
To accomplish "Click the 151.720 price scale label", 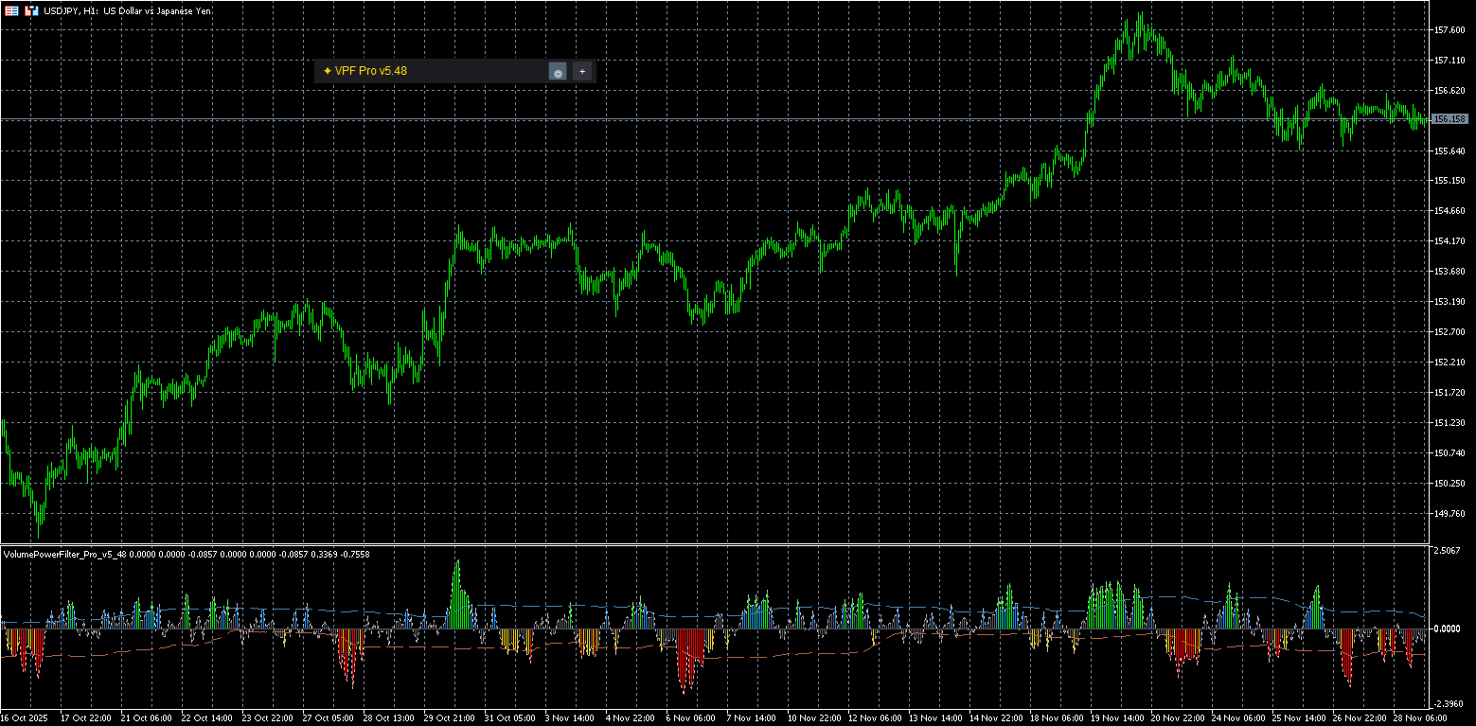I will [1449, 392].
